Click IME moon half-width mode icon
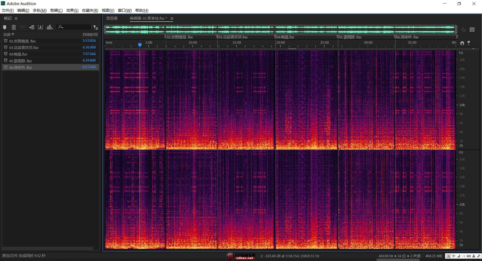This screenshot has width=482, height=261. click(459, 256)
